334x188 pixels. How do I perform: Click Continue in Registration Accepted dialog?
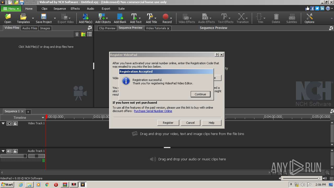[200, 94]
